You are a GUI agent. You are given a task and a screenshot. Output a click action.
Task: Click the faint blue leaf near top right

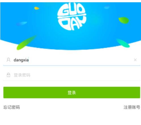tap(107, 7)
